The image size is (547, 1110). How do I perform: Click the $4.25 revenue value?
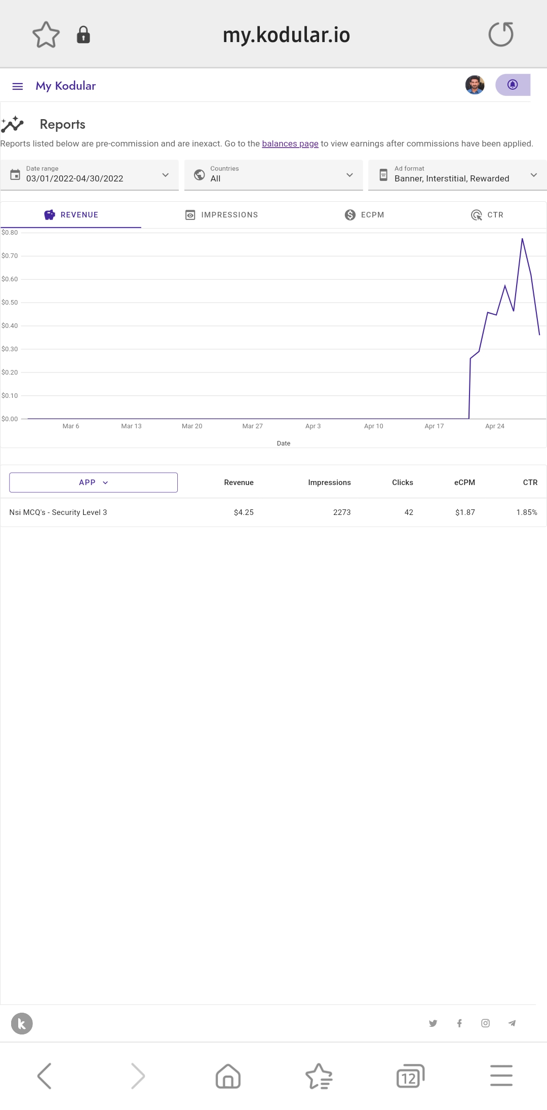point(244,512)
